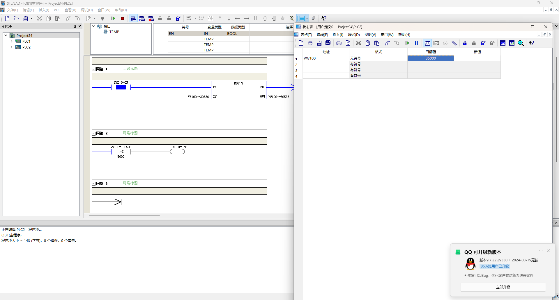Click insert coil parentheses icon
The height and width of the screenshot is (300, 559).
click(x=265, y=18)
